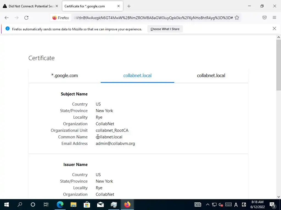The width and height of the screenshot is (281, 210).
Task: Click the muted volume tray icon
Action: point(221,205)
